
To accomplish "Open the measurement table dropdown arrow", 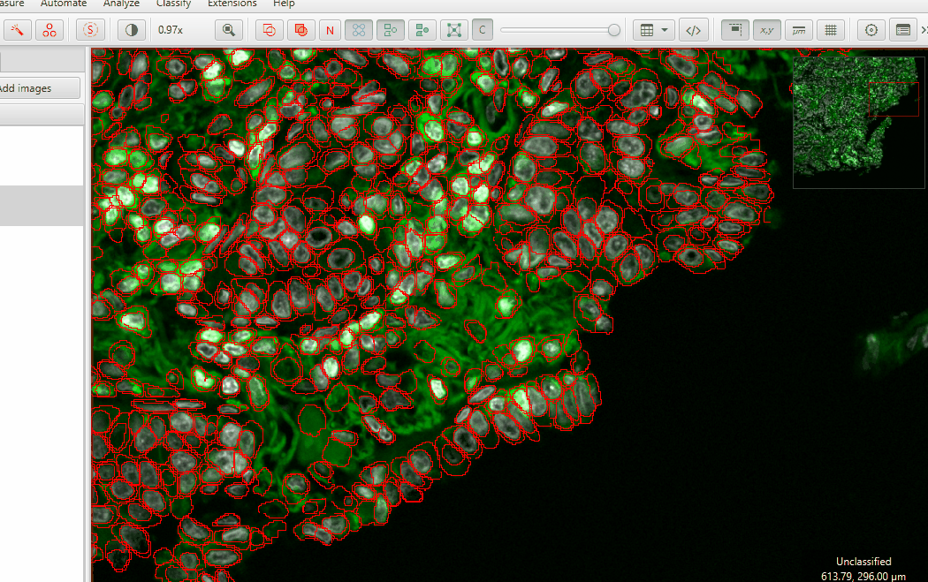I will (663, 29).
